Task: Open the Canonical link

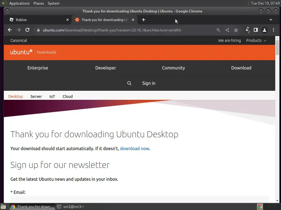Action: [19, 40]
